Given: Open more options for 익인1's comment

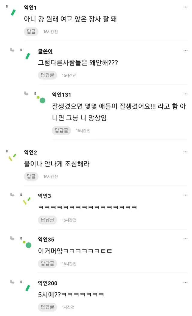Looking at the screenshot, I should pyautogui.click(x=185, y=7).
